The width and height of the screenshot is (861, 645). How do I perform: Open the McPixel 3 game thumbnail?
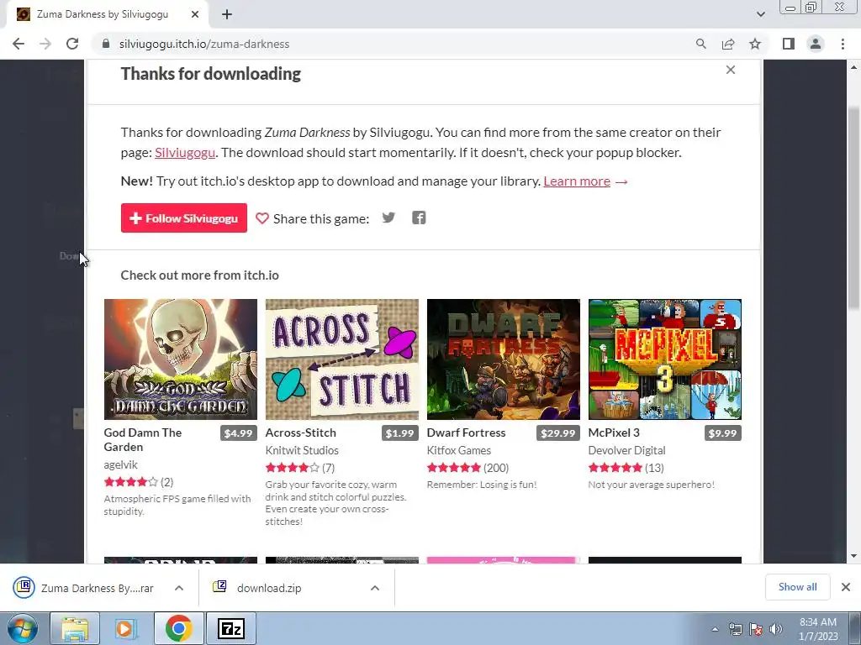pos(665,359)
